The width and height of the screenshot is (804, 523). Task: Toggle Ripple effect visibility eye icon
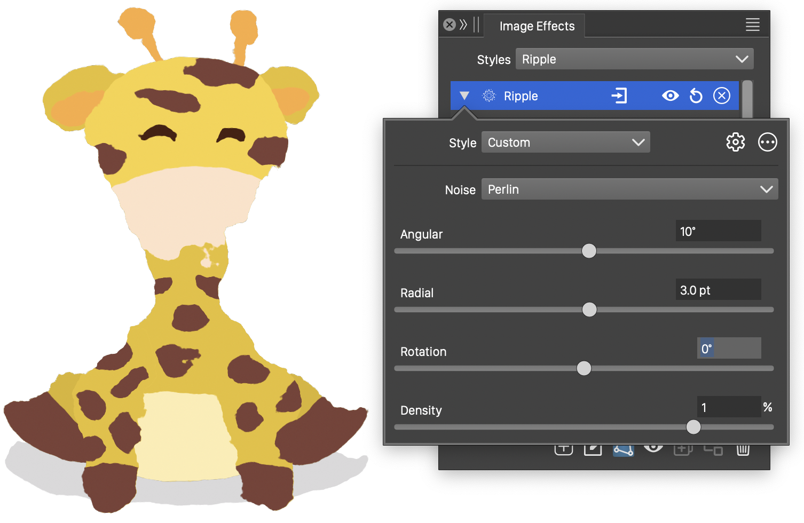[x=670, y=96]
